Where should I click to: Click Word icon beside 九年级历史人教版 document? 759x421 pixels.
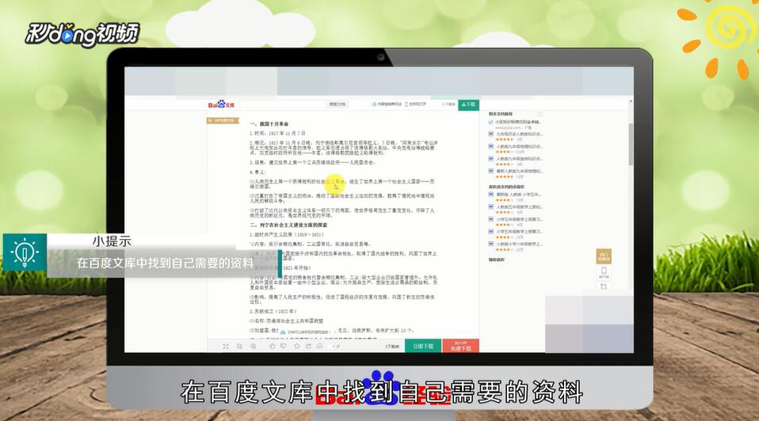point(491,134)
